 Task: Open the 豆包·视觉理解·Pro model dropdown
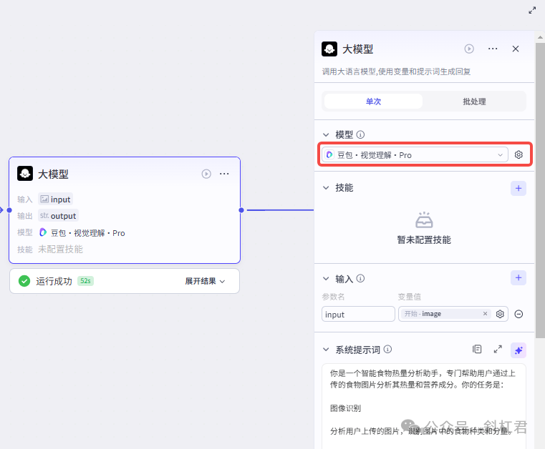[415, 154]
